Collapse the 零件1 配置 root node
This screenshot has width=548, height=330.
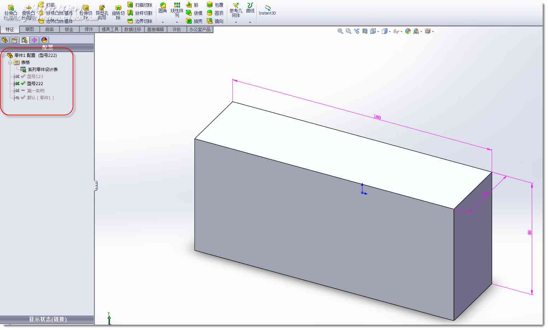pyautogui.click(x=4, y=55)
